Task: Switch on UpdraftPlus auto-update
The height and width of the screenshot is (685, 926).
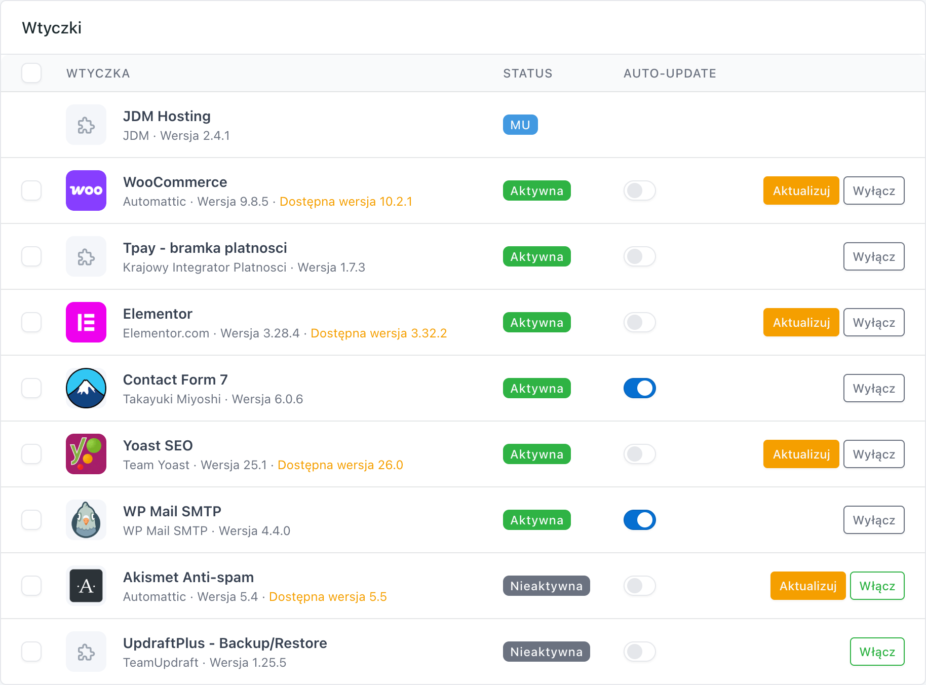Action: tap(640, 652)
